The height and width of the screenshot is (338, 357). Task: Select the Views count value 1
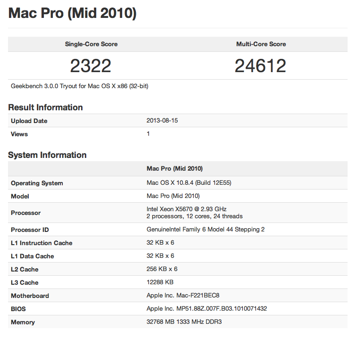point(148,134)
